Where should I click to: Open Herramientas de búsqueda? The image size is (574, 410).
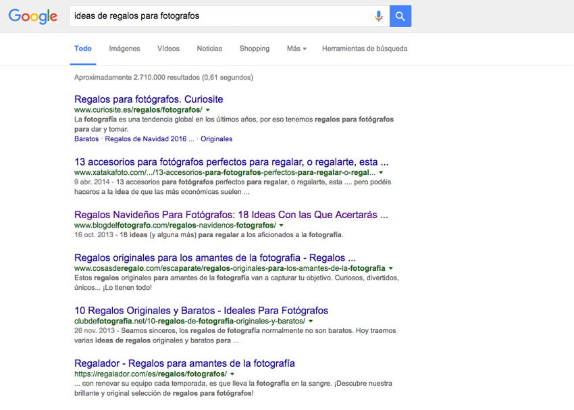click(x=365, y=49)
